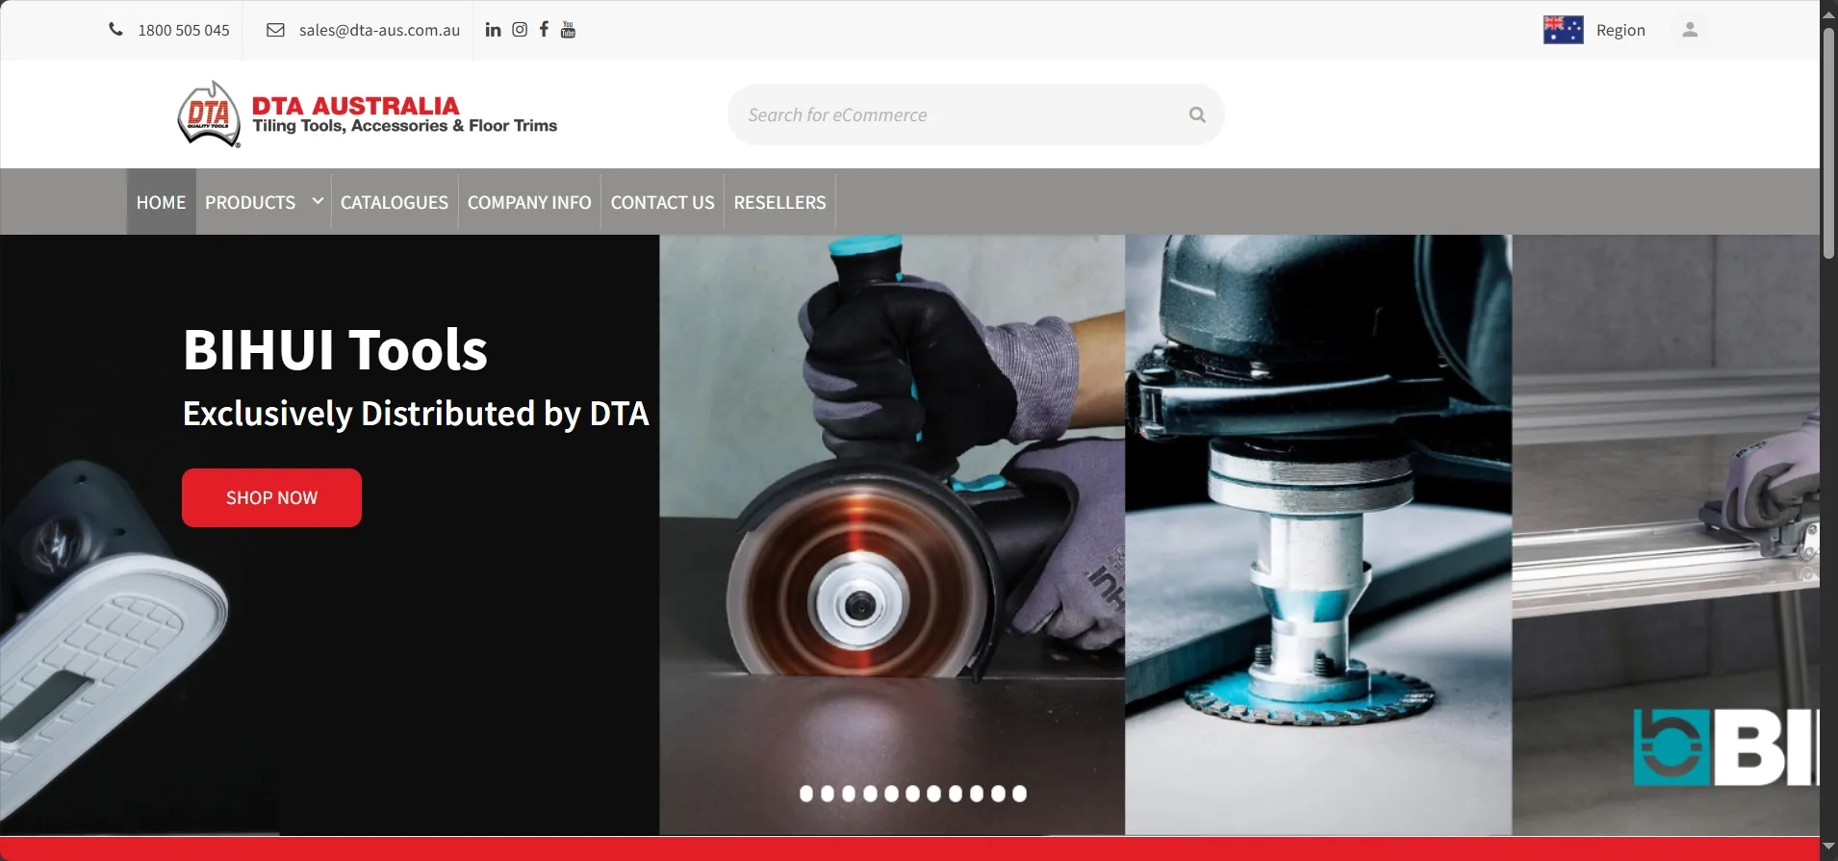
Task: Open the sales@dta-aus.com.au email link
Action: tap(379, 30)
